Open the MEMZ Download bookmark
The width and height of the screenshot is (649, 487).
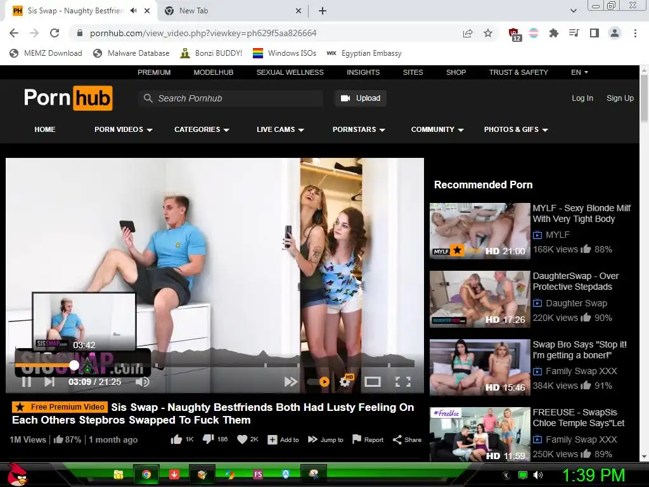click(46, 53)
